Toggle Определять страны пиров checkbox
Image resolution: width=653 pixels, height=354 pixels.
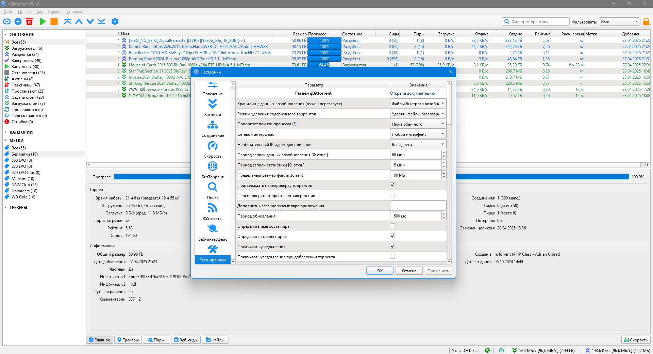[392, 236]
